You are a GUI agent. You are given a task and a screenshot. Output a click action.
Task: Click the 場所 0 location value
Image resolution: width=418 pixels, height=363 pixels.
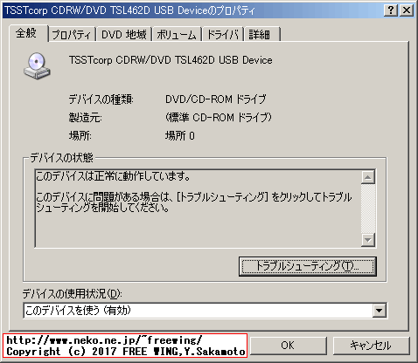point(180,136)
